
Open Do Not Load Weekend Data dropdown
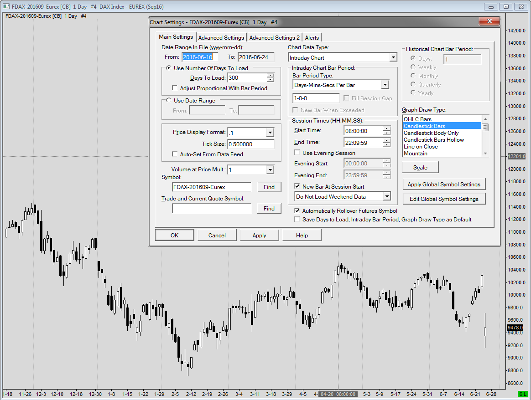(387, 197)
